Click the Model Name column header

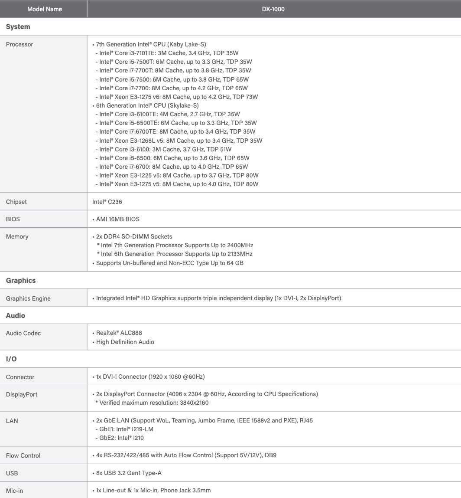tap(44, 9)
